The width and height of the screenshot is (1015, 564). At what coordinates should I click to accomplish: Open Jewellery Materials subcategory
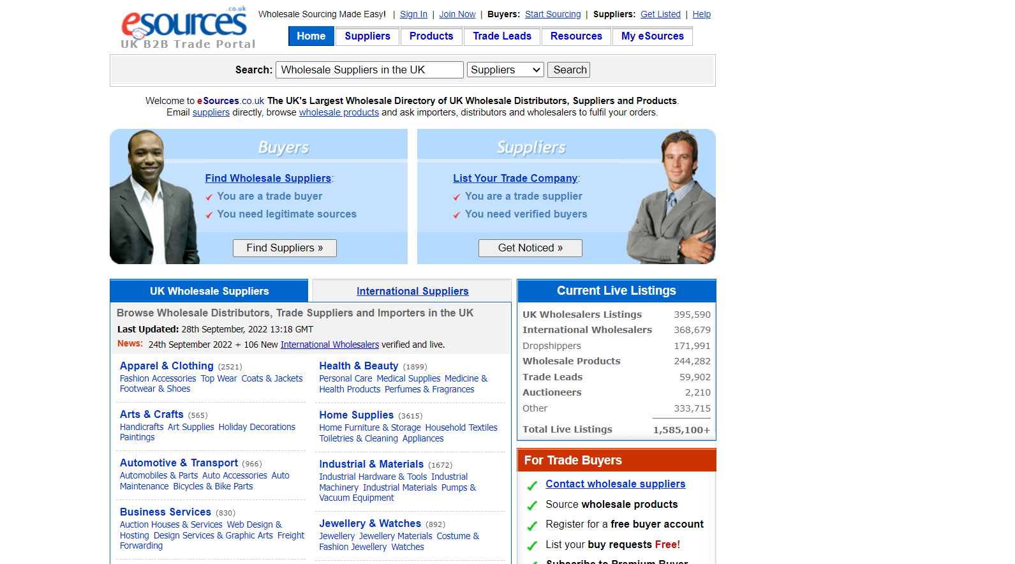[396, 536]
